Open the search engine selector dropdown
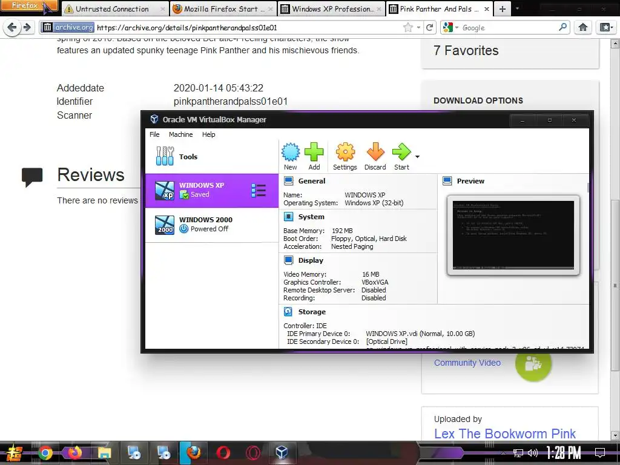Viewport: 620px width, 465px height. [450, 27]
